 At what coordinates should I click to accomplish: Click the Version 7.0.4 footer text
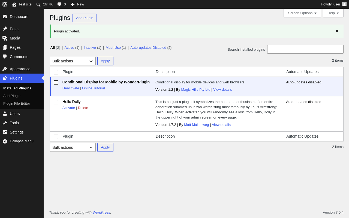pyautogui.click(x=333, y=213)
